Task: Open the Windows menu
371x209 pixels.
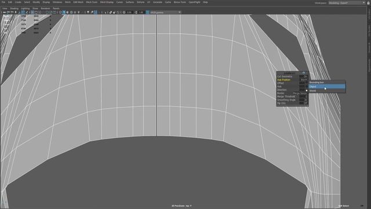Action: pos(57,2)
